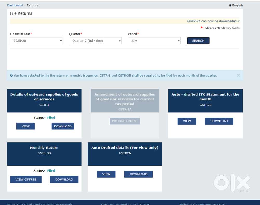Go to Dashboard breadcrumb link
The height and width of the screenshot is (205, 260).
click(x=15, y=5)
